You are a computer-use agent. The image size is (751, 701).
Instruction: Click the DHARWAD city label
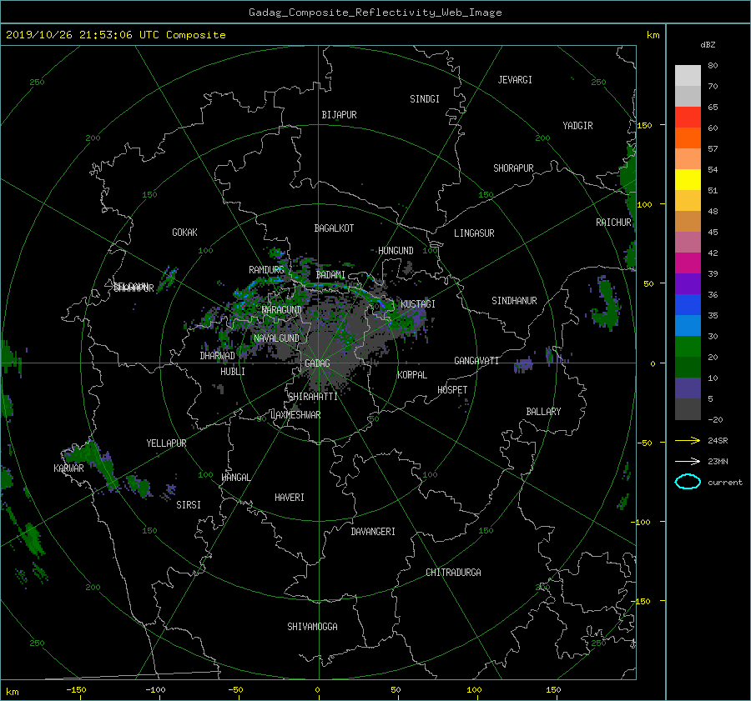217,356
